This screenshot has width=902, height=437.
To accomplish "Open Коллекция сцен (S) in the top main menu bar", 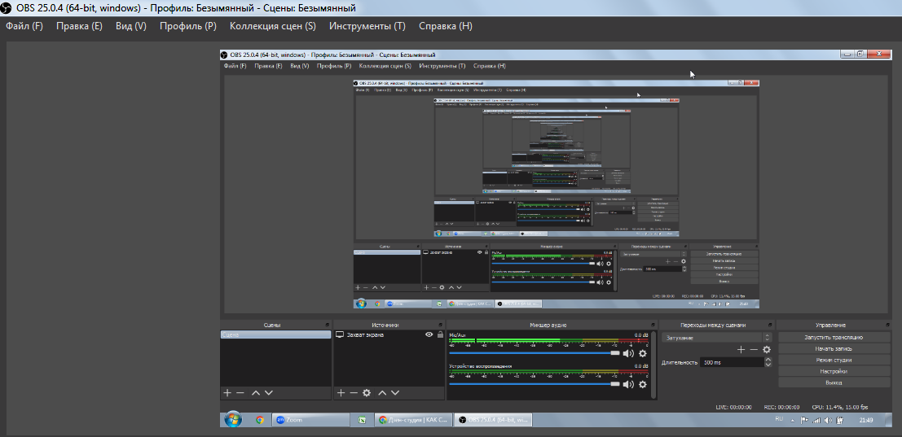I will coord(273,26).
